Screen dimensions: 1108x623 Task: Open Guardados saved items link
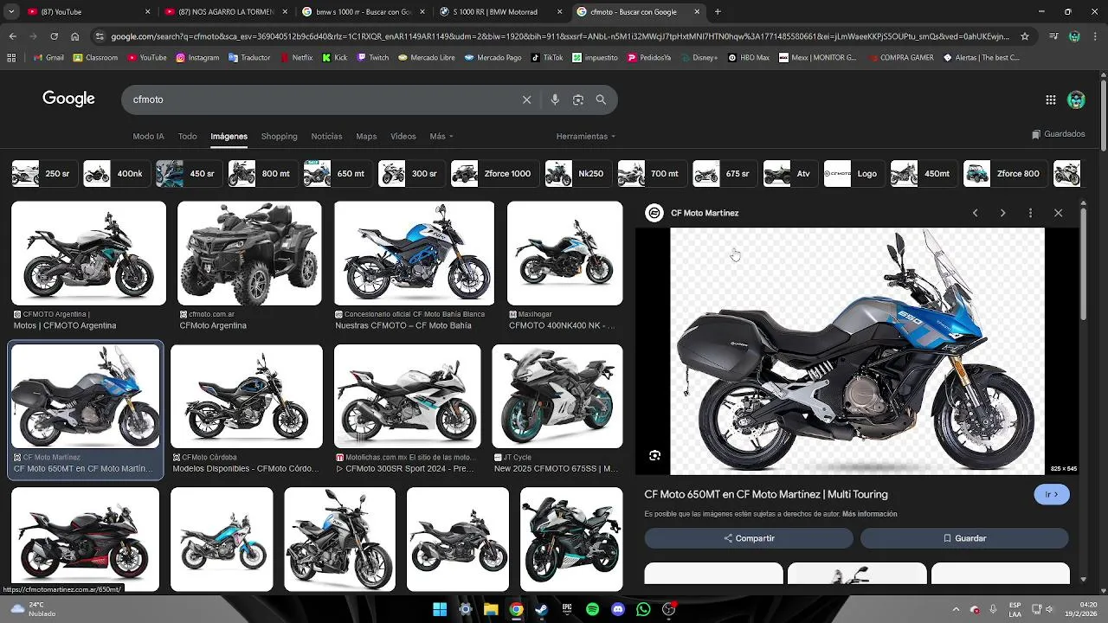tap(1058, 134)
